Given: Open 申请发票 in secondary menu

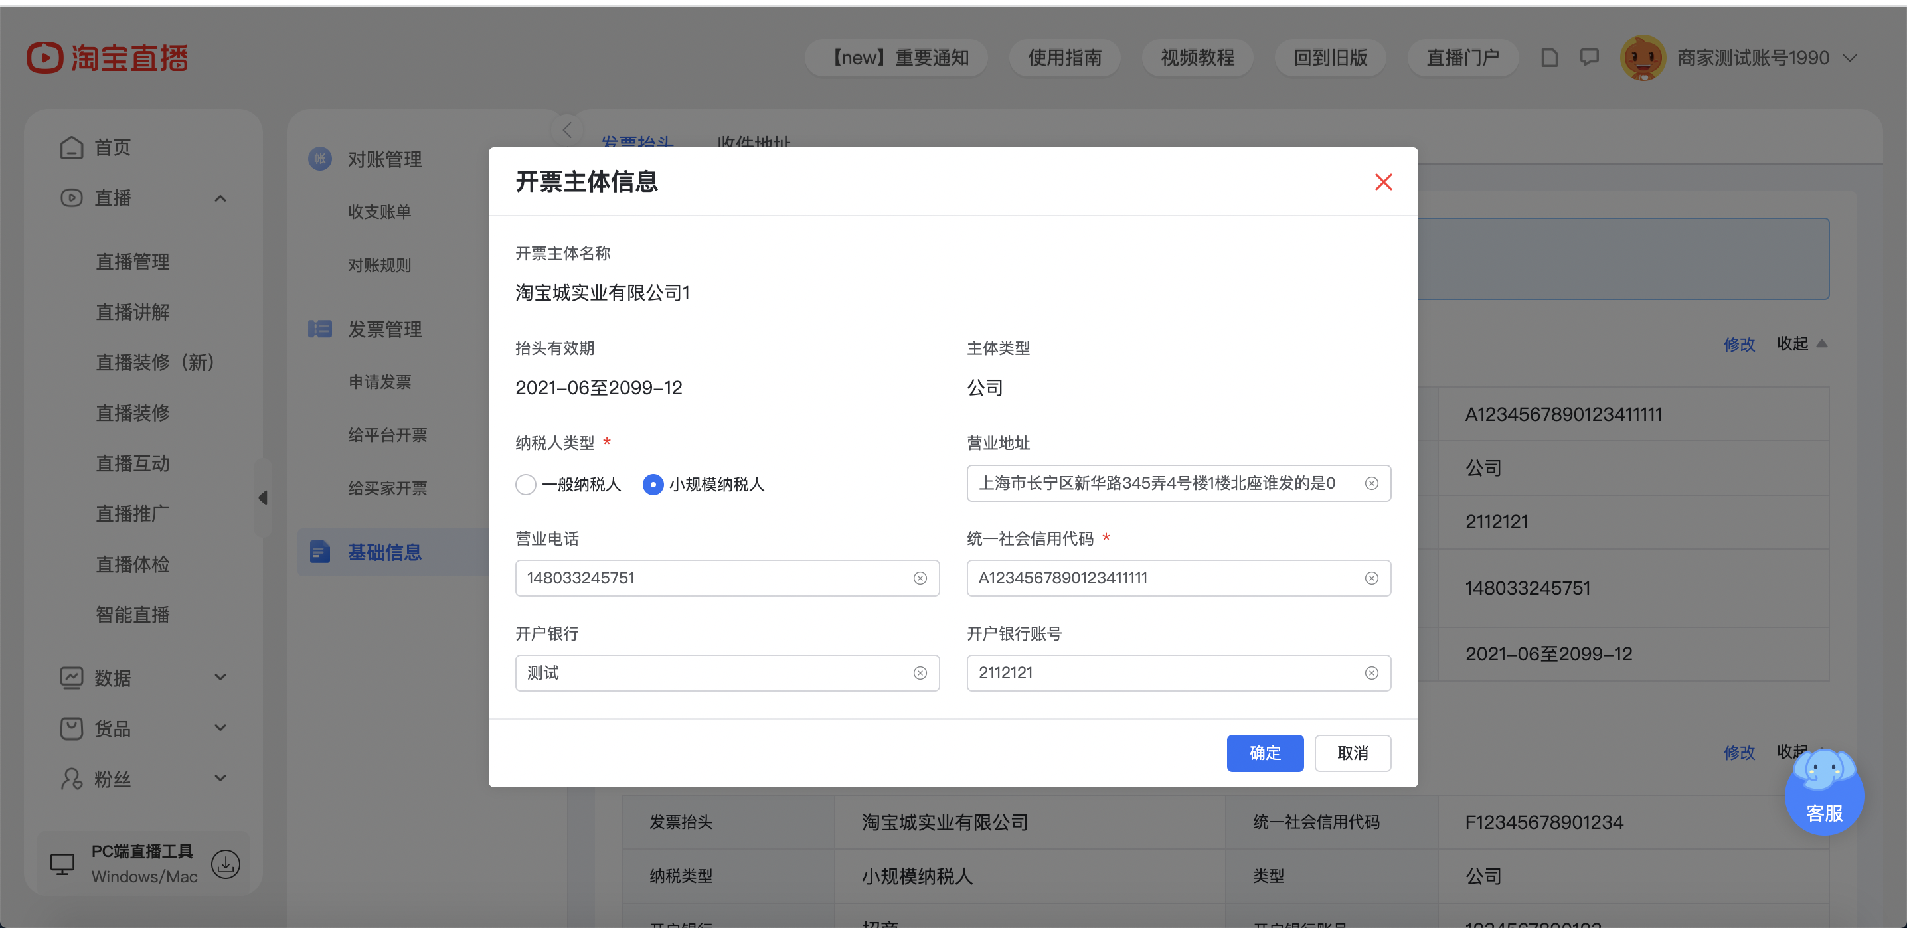Looking at the screenshot, I should point(379,382).
